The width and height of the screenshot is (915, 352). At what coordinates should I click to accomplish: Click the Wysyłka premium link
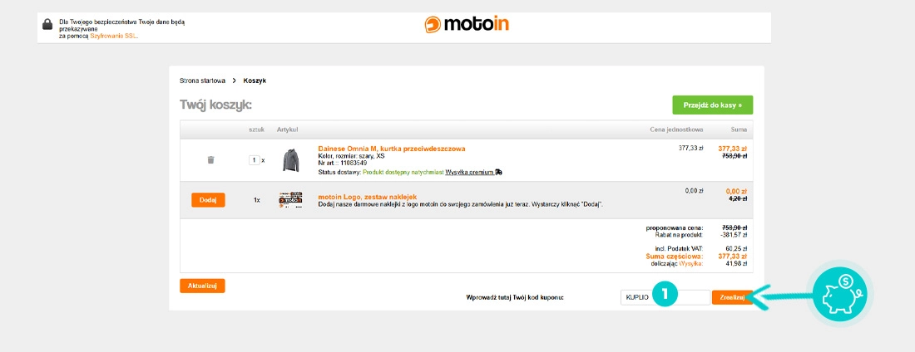pos(469,172)
